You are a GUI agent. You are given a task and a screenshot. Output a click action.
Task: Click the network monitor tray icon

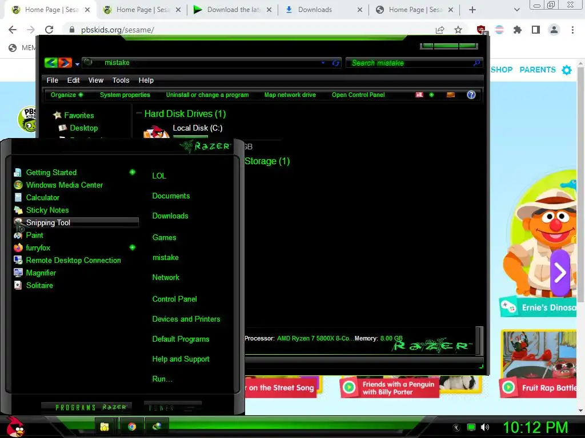(471, 427)
